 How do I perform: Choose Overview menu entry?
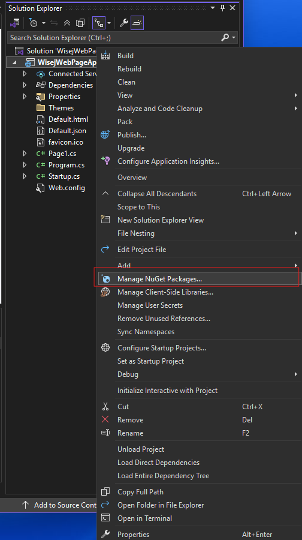click(x=132, y=178)
